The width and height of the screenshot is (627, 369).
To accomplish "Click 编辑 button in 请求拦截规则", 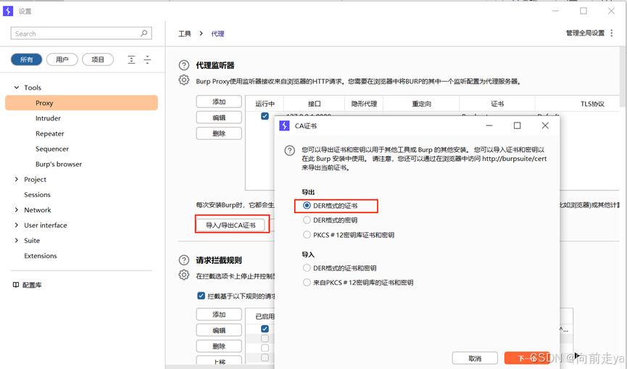I will click(219, 331).
